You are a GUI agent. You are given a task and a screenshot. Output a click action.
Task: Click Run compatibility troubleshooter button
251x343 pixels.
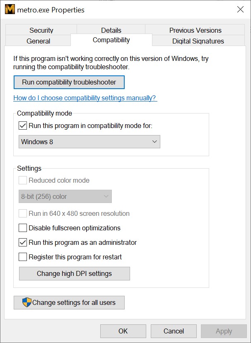pos(69,82)
